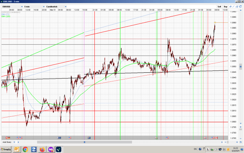
Task: Click the horizontal scrollbar thumb
Action: tap(84, 142)
